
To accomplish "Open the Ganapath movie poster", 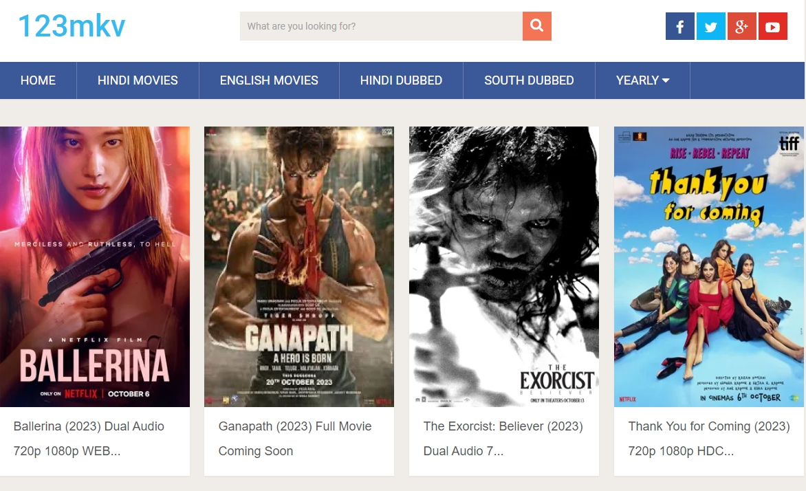I will (x=299, y=267).
